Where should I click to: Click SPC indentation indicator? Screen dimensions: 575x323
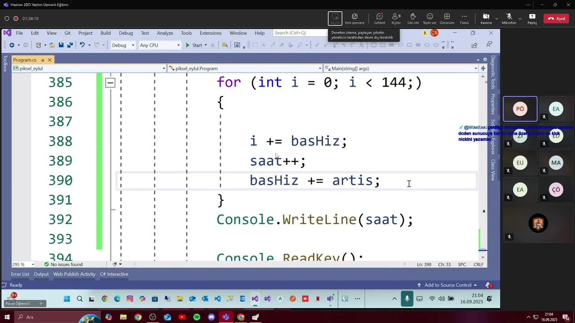tap(462, 264)
